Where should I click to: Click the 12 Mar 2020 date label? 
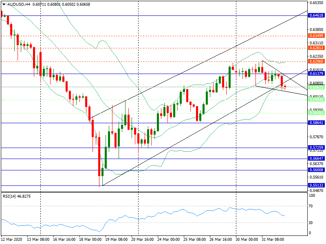[x=11, y=240]
